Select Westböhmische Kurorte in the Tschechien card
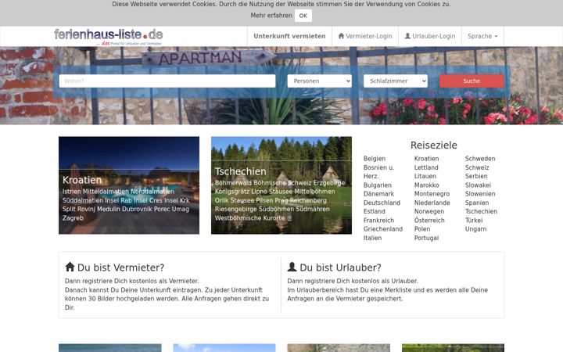 [x=249, y=218]
